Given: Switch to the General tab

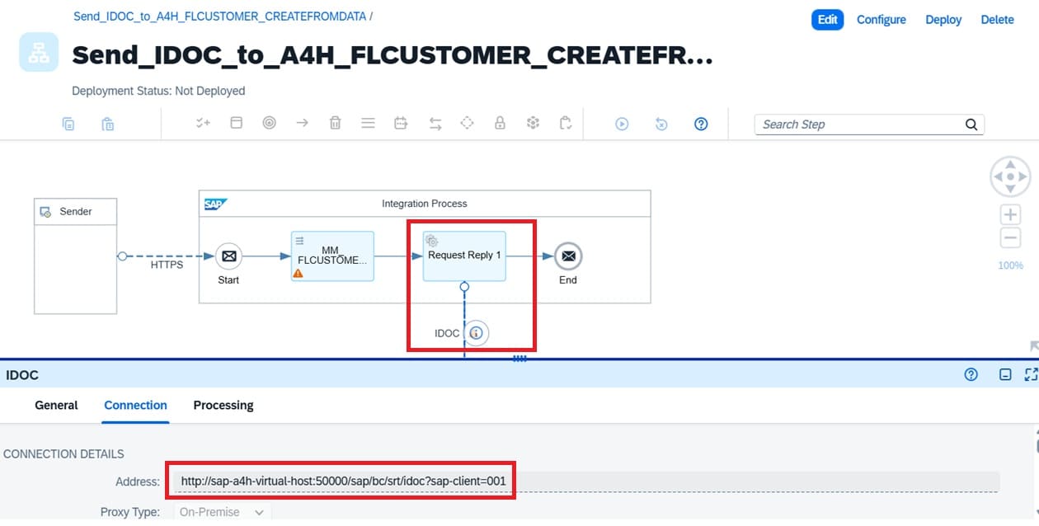Looking at the screenshot, I should coord(56,405).
